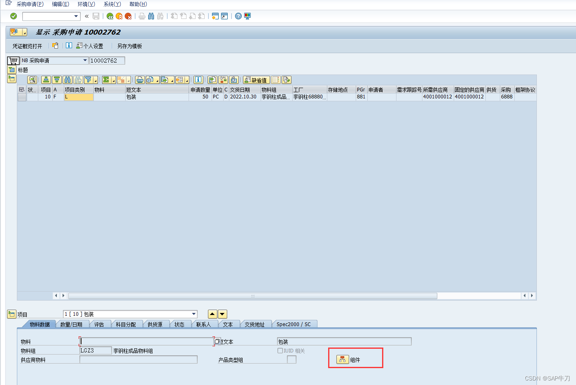
Task: Expand the NB 采购申请 document type dropdown
Action: tap(85, 60)
